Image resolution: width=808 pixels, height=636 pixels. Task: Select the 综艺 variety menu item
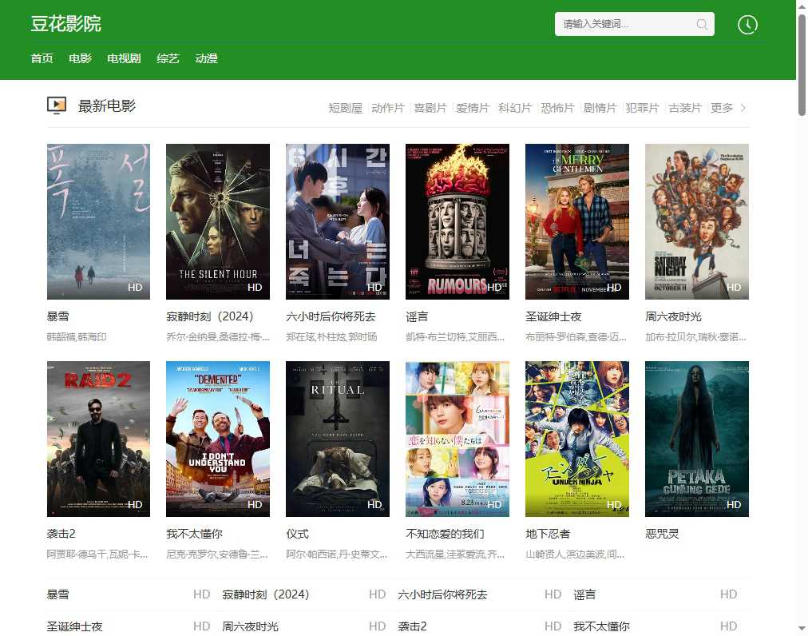pyautogui.click(x=168, y=58)
